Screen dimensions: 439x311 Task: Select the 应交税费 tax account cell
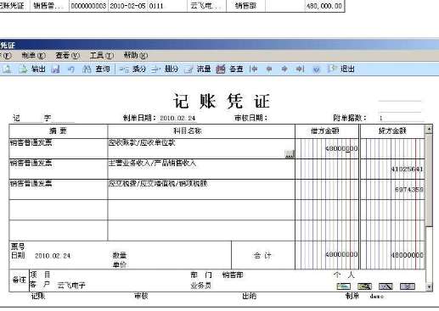pyautogui.click(x=201, y=189)
